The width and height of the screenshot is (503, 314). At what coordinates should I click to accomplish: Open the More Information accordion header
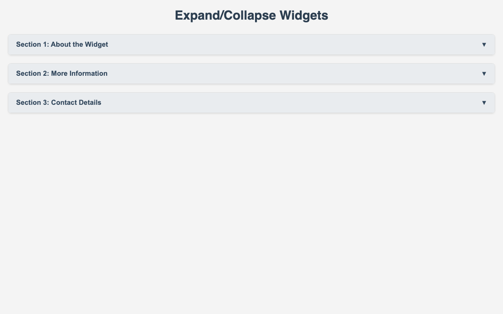251,74
